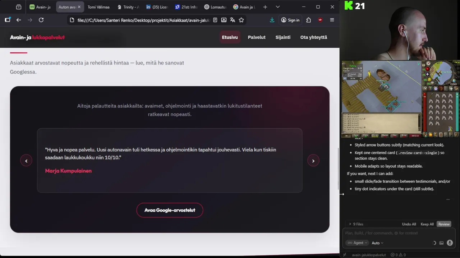This screenshot has width=460, height=258.
Task: Select Ota yhteyttä in the site navigation
Action: (x=314, y=37)
